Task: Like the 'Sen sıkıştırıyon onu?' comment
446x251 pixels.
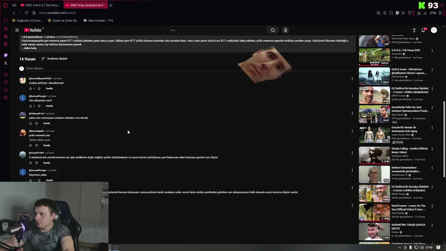Action: coord(30,106)
